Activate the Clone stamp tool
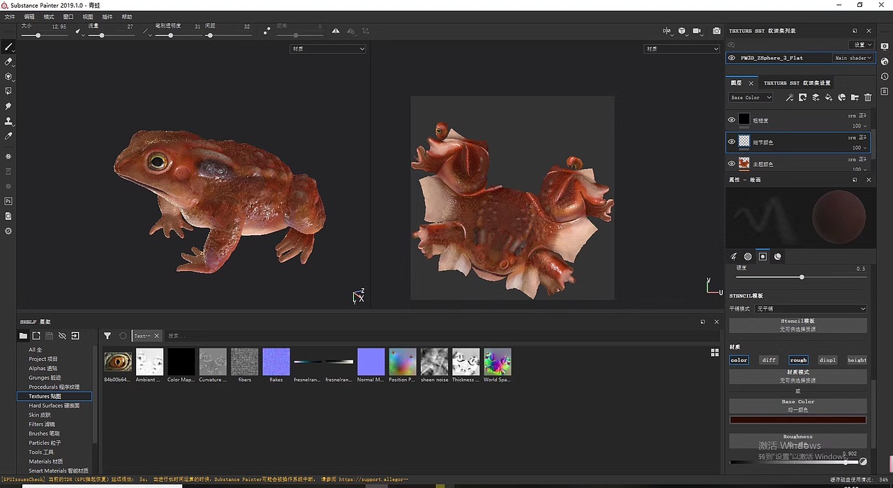This screenshot has height=488, width=893. click(8, 121)
